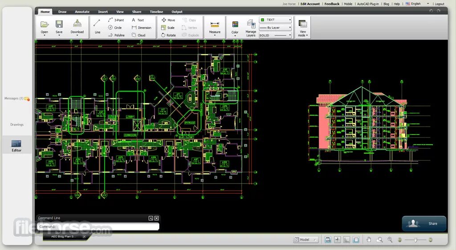Open the AutoCAD Plug-in link
The image size is (456, 250).
click(x=368, y=4)
